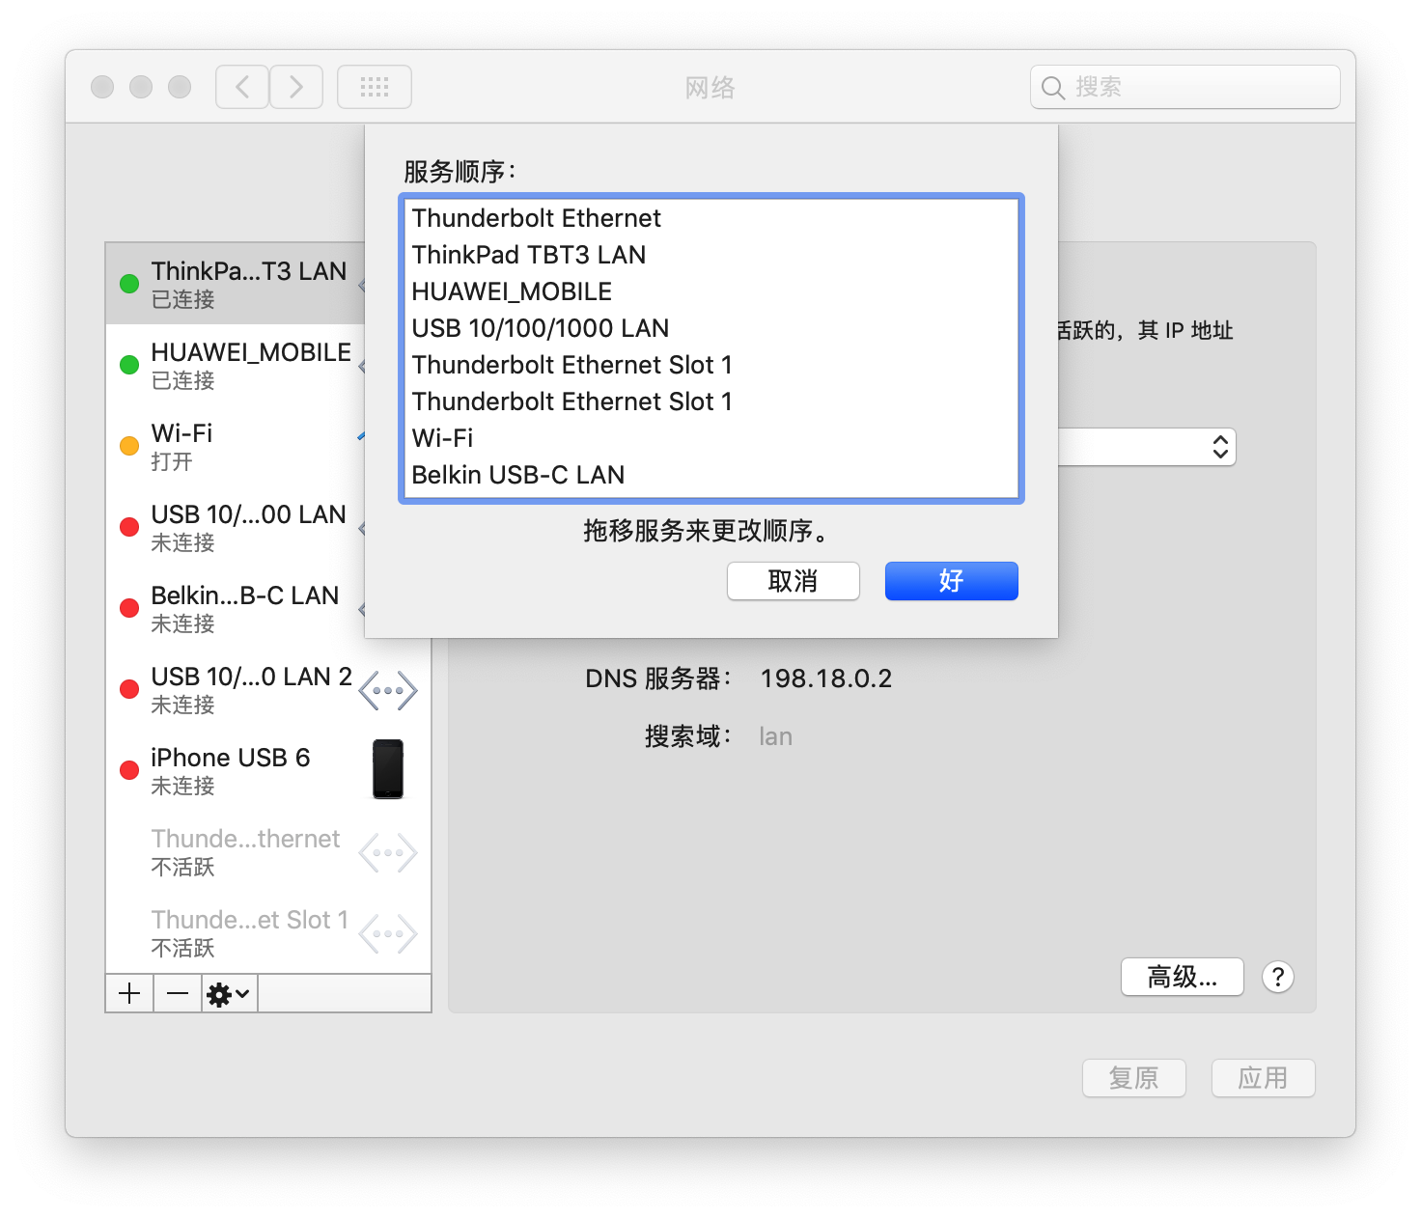Screen dimensions: 1421x1218
Task: Click the 服务顺序 heading label
Action: (460, 172)
